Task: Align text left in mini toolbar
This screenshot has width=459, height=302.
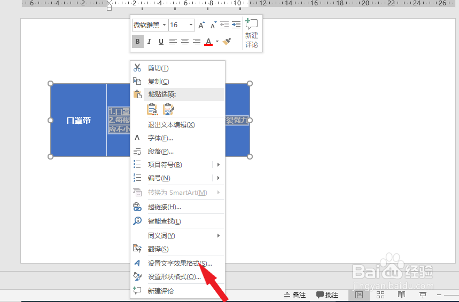Action: coord(173,42)
